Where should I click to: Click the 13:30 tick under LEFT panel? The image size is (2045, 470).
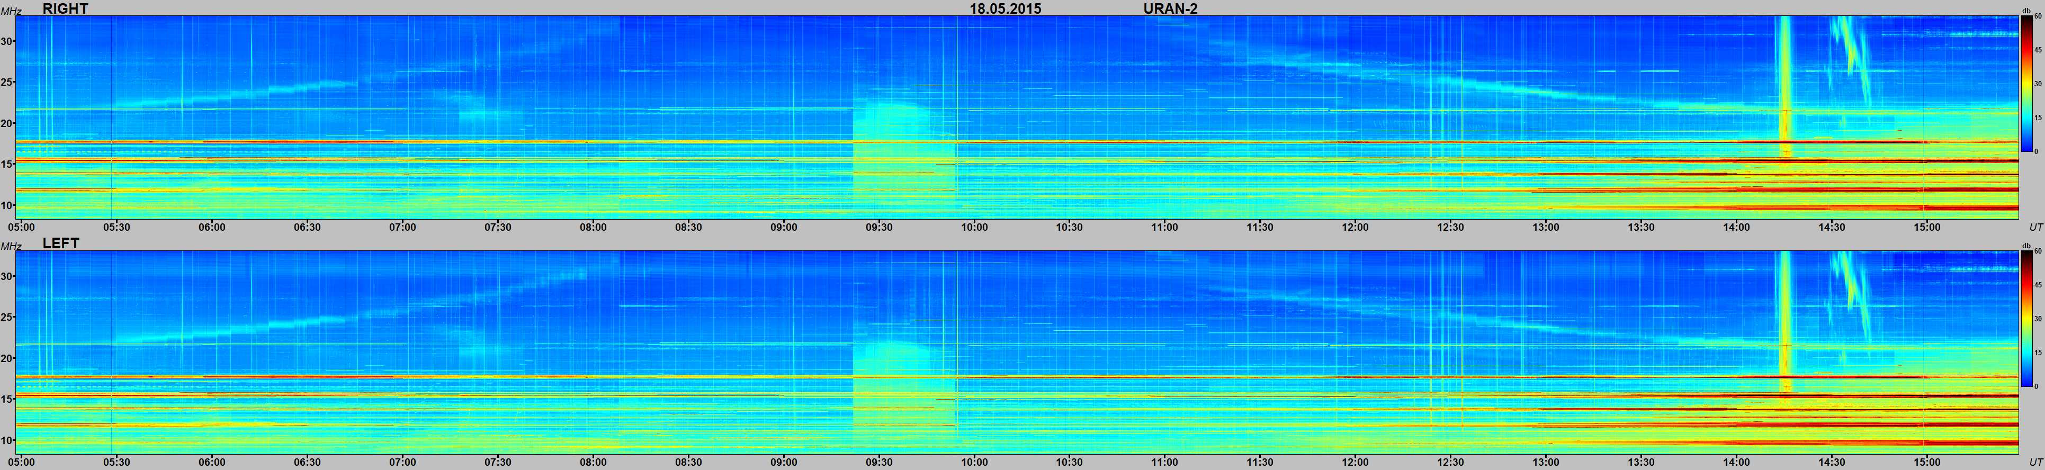coord(1641,462)
